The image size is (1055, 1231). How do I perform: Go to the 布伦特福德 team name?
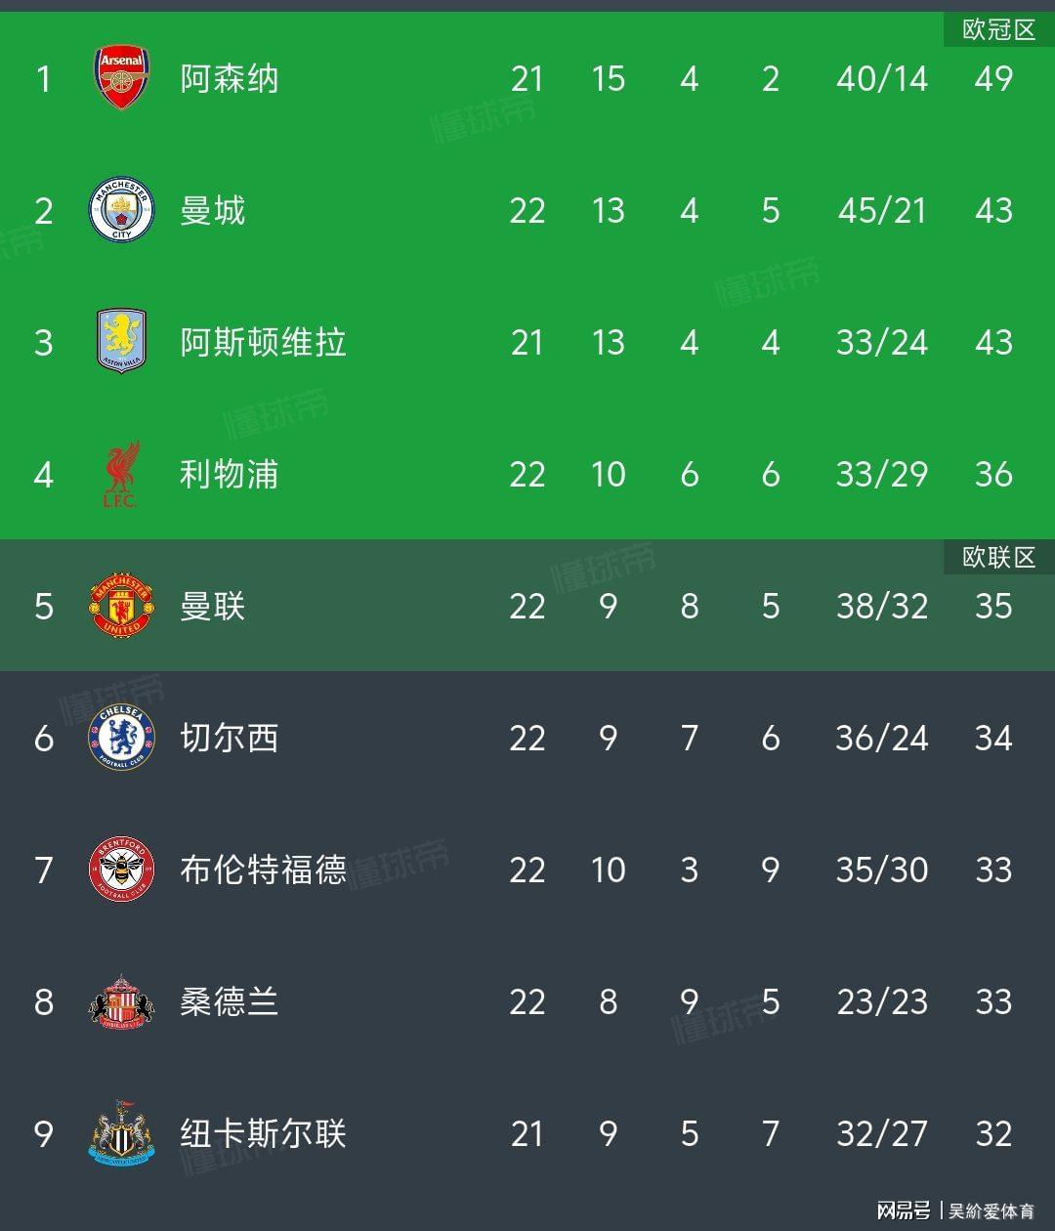[x=263, y=870]
